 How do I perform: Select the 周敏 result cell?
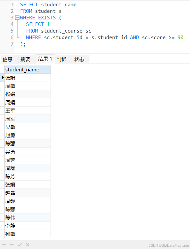tap(28, 86)
